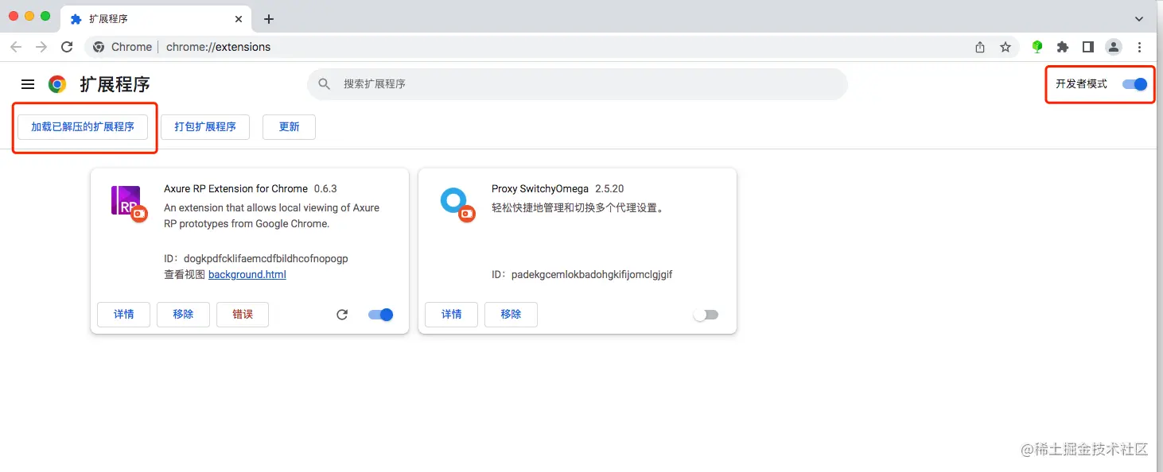Disable the Axure RP extension toggle

click(x=381, y=315)
